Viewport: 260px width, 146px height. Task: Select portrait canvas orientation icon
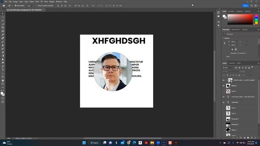(x=232, y=49)
